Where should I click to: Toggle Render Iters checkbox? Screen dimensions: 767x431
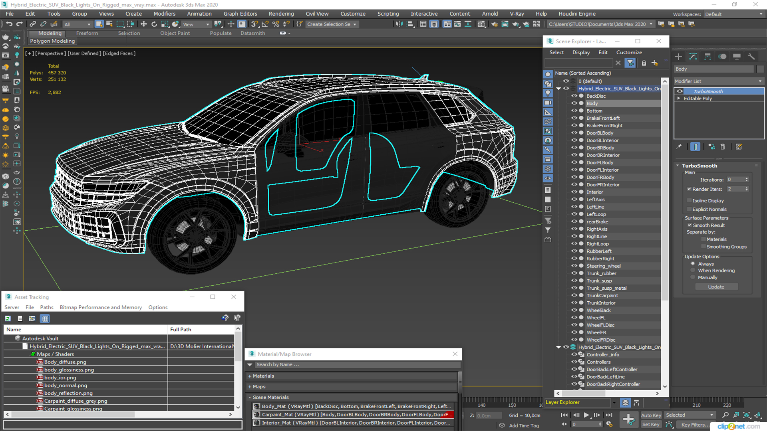689,189
